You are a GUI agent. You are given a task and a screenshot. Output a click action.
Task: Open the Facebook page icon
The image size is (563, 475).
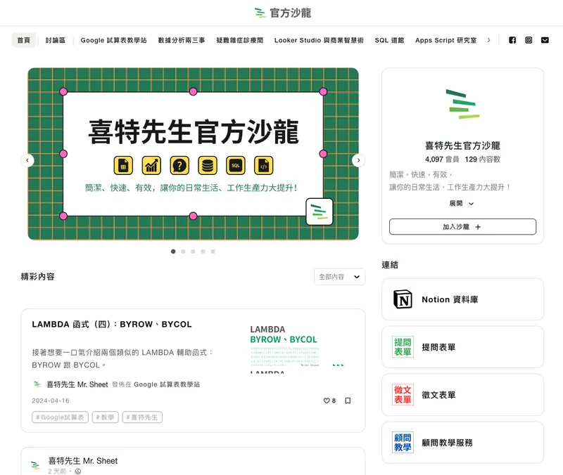[512, 40]
